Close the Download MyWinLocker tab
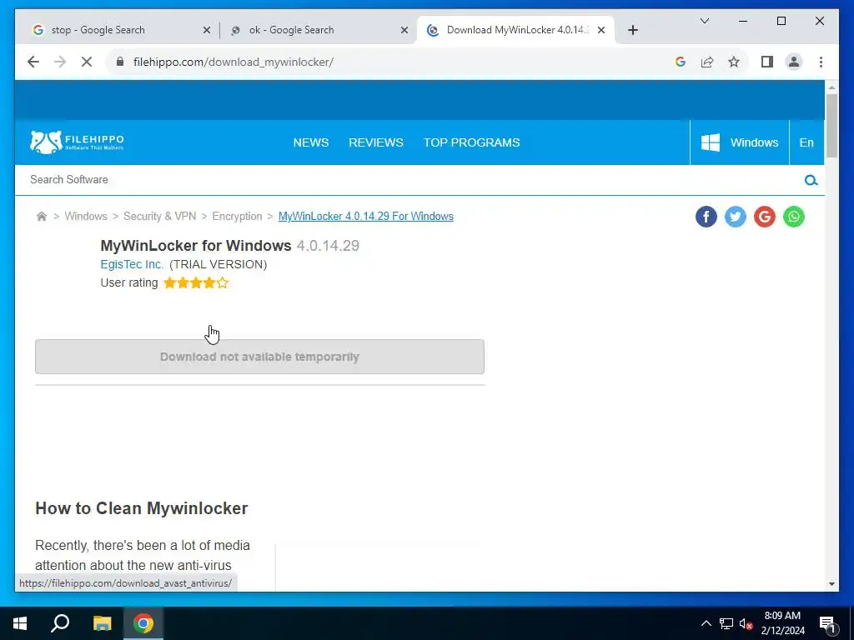Viewport: 854px width, 640px height. pos(601,31)
